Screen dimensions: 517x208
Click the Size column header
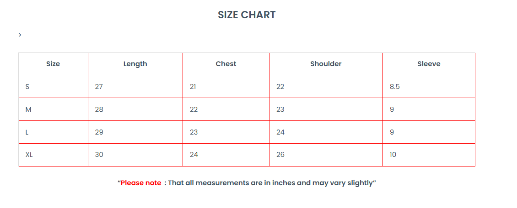(x=53, y=64)
